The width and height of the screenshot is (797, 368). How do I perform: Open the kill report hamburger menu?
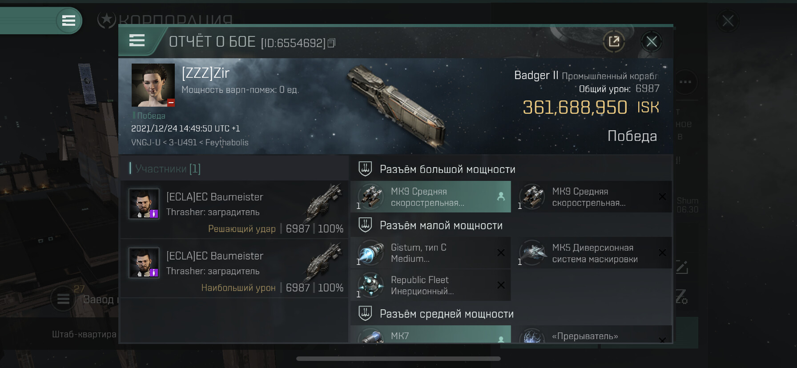(x=137, y=41)
